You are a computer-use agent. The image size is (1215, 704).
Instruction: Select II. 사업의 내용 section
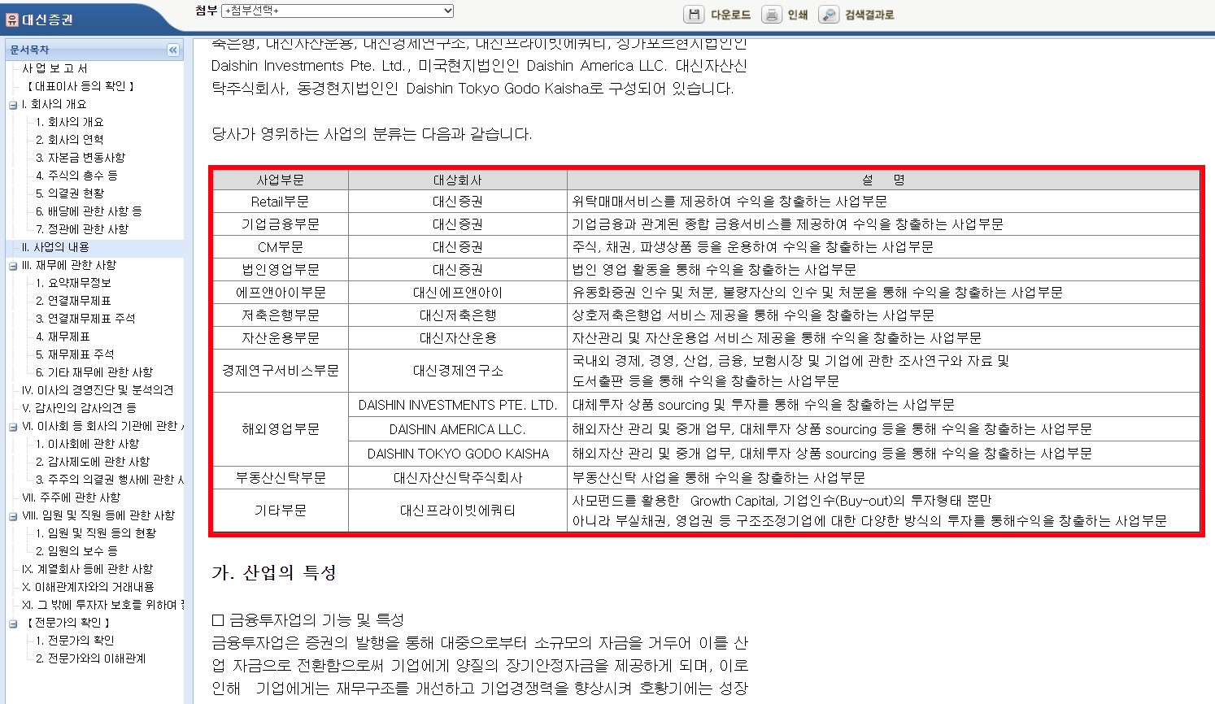click(56, 247)
